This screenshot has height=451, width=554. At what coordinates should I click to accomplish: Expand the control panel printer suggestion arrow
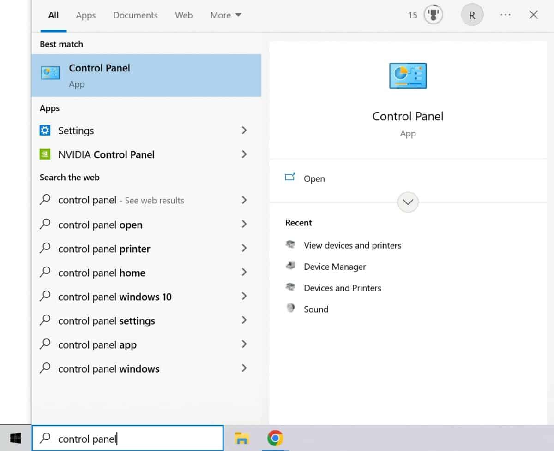coord(244,249)
